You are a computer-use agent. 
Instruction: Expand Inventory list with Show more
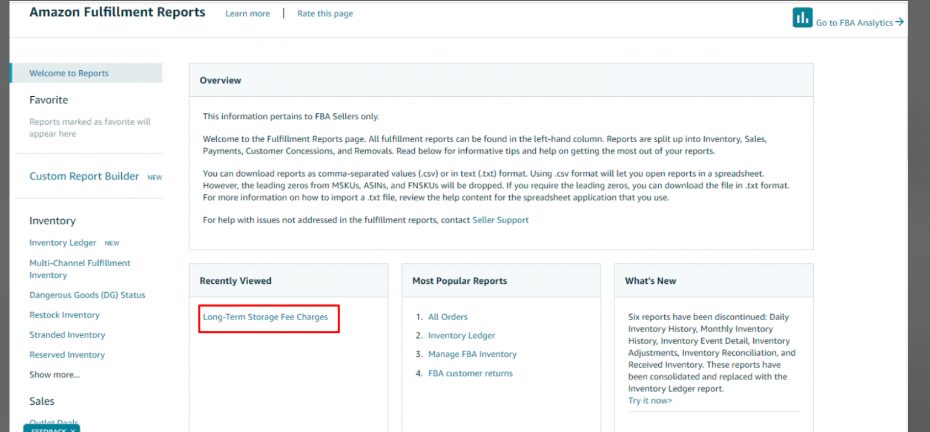point(54,375)
